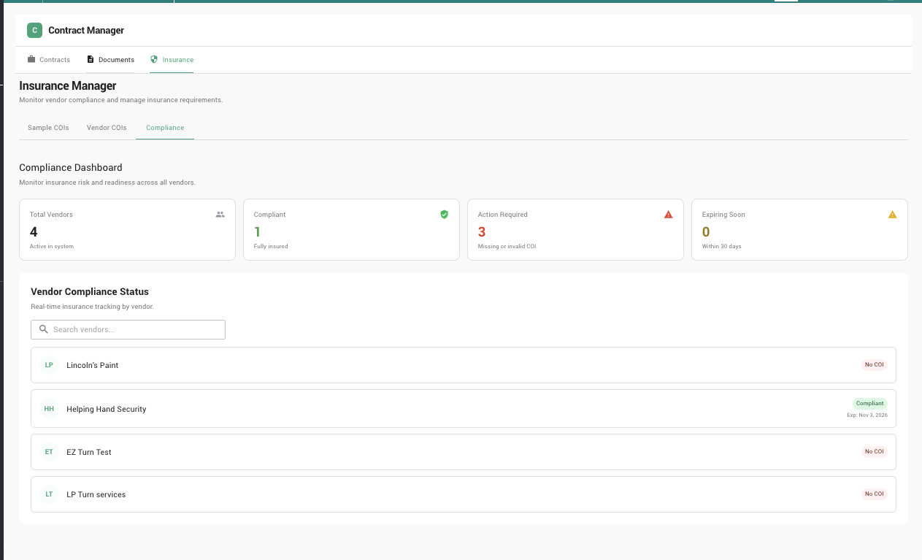Open the Contracts tab

point(49,60)
